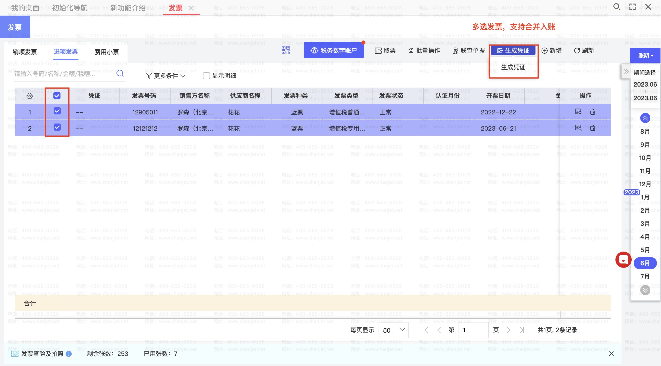Click the page number input field

pyautogui.click(x=473, y=330)
